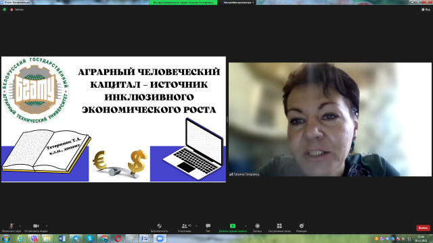Click Record button in Zoom toolbar
This screenshot has height=243, width=433.
[x=257, y=227]
